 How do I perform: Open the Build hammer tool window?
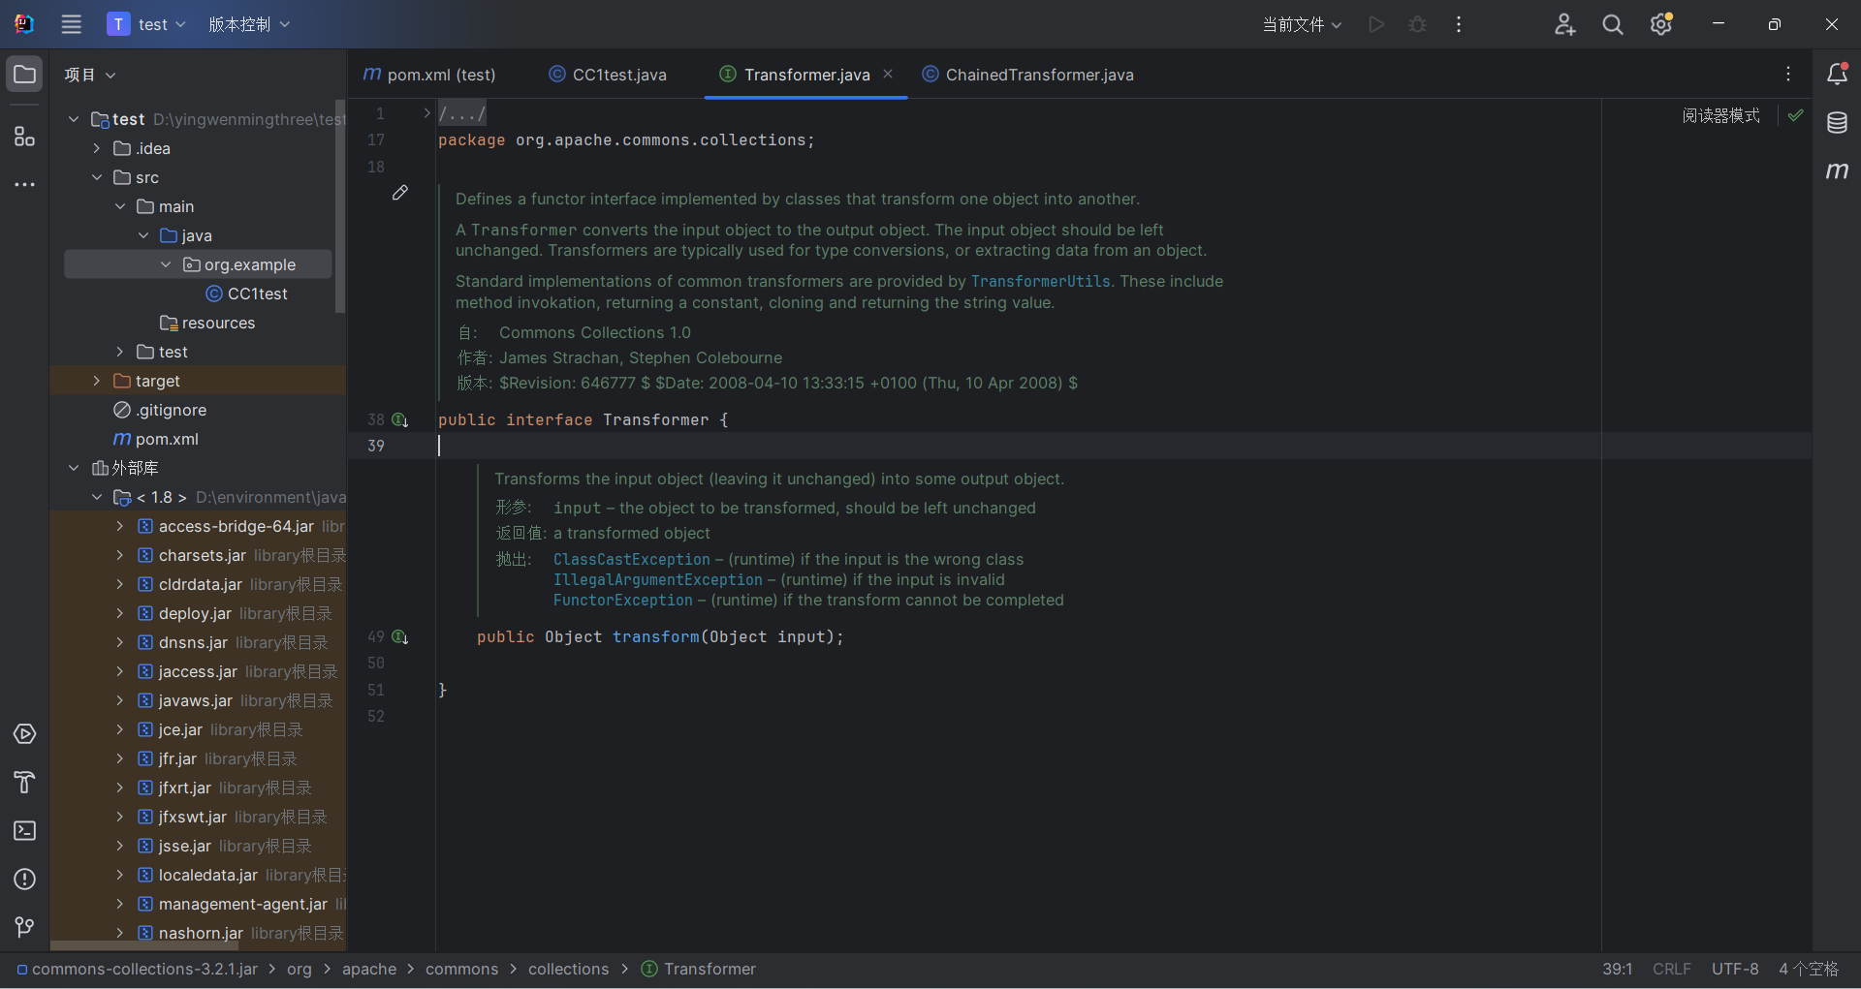pos(25,783)
